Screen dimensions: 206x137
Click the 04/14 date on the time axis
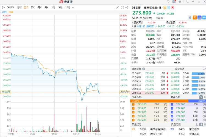coord(76,134)
